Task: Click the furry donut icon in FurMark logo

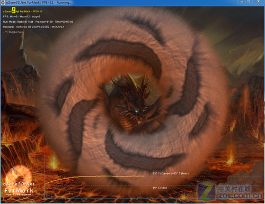Action: tap(19, 174)
